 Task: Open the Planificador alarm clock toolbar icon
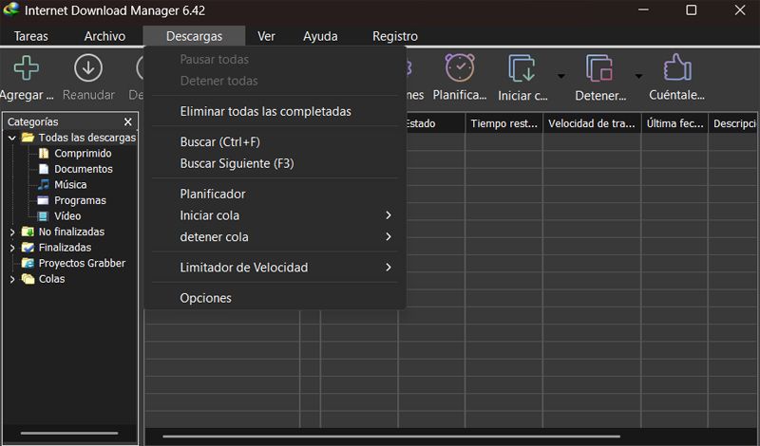pyautogui.click(x=460, y=67)
